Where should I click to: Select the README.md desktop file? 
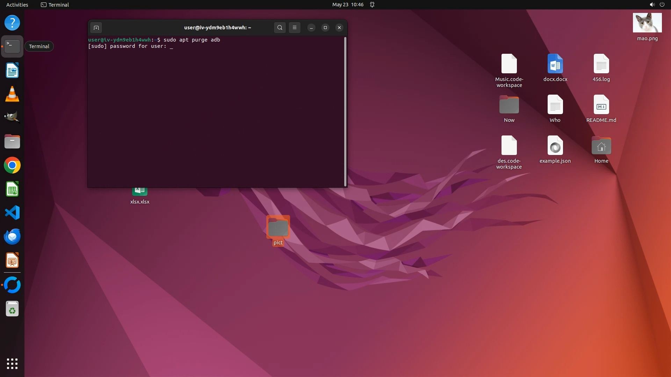(601, 105)
